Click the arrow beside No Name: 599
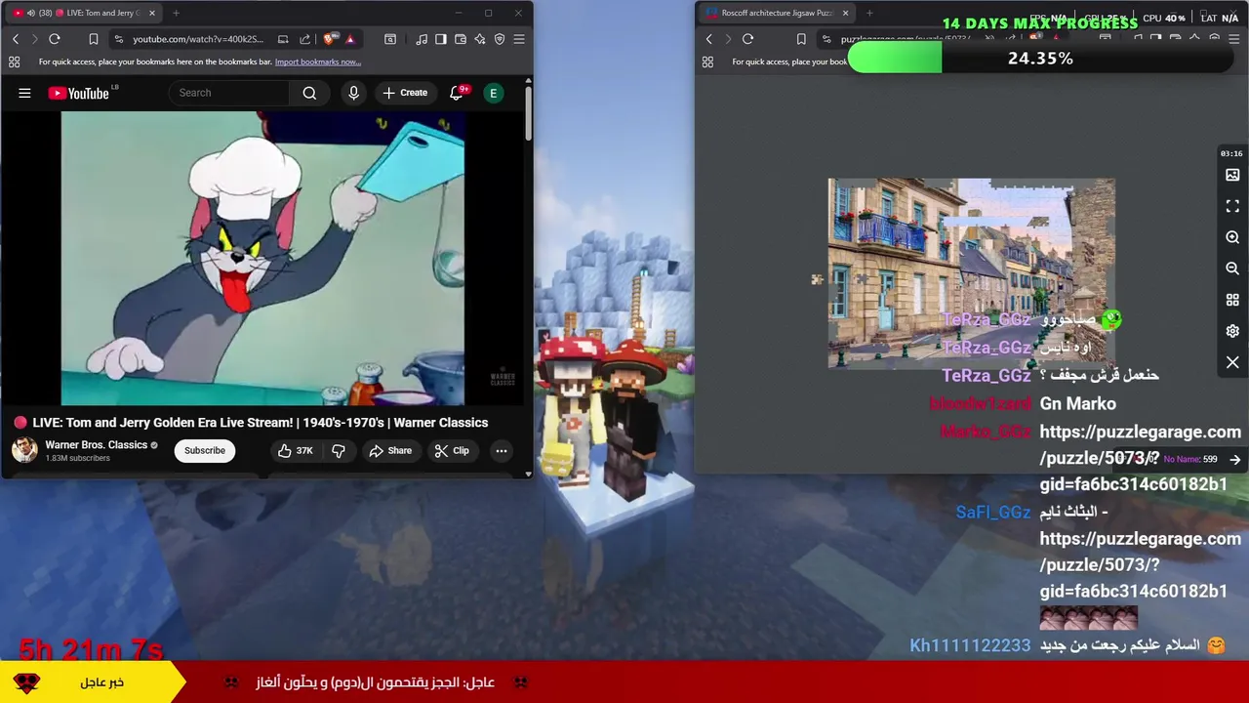This screenshot has height=703, width=1249. point(1235,459)
